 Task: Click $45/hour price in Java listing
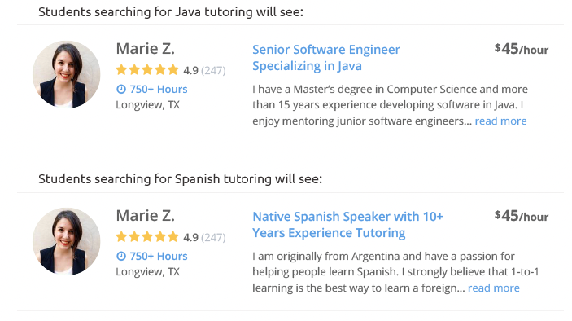pos(522,49)
